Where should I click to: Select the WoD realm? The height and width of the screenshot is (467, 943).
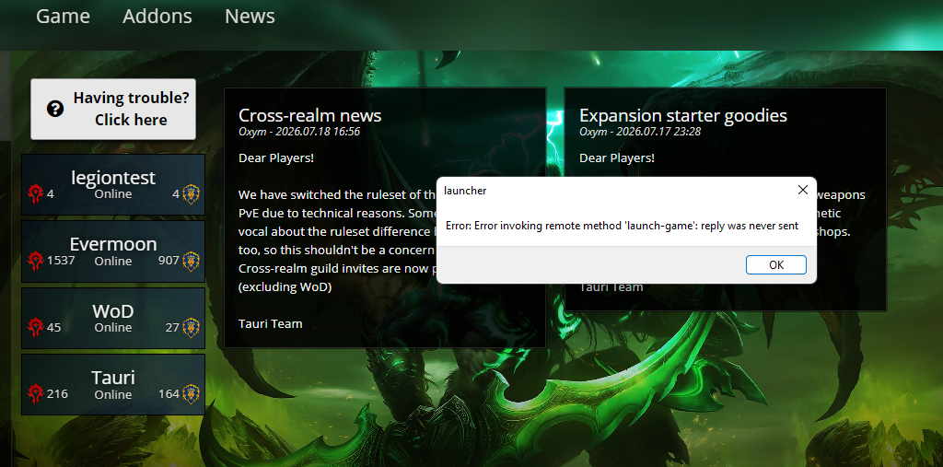(x=113, y=319)
